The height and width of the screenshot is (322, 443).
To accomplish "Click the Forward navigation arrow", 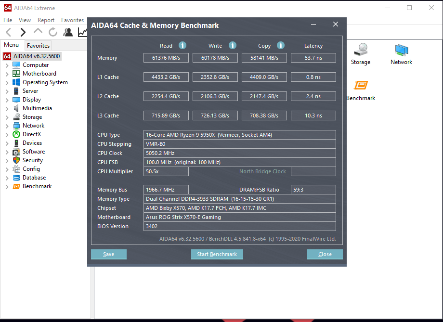I will coord(23,32).
